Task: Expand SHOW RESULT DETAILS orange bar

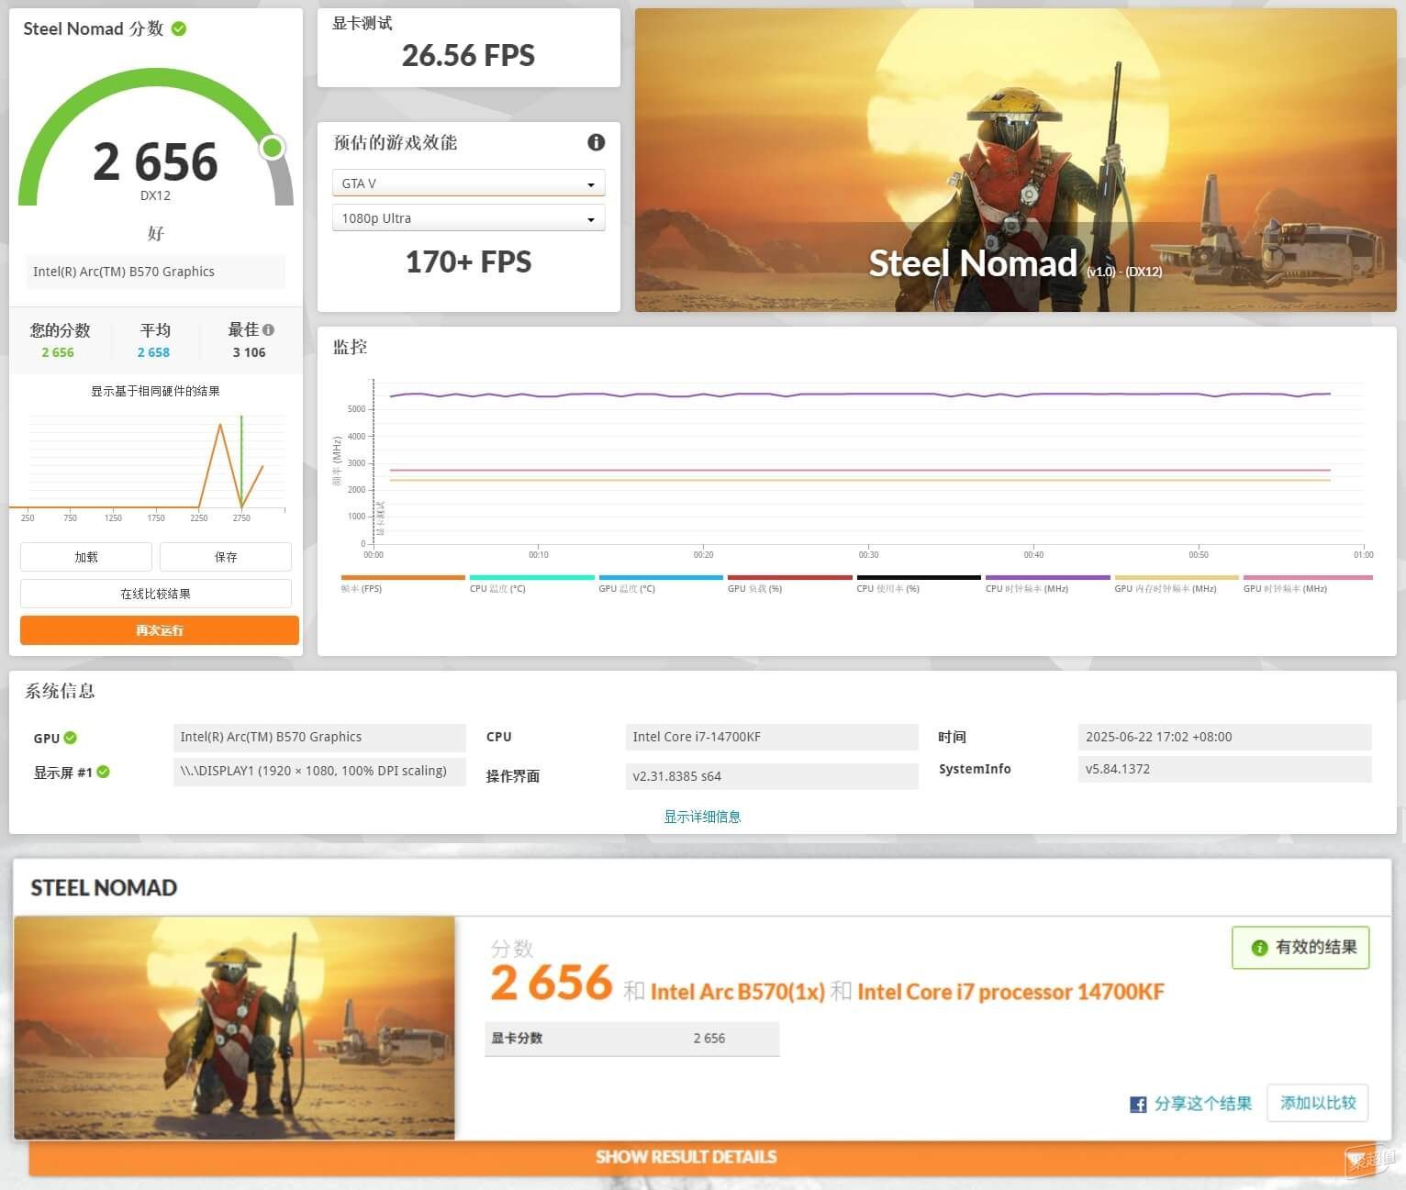Action: coord(686,1157)
